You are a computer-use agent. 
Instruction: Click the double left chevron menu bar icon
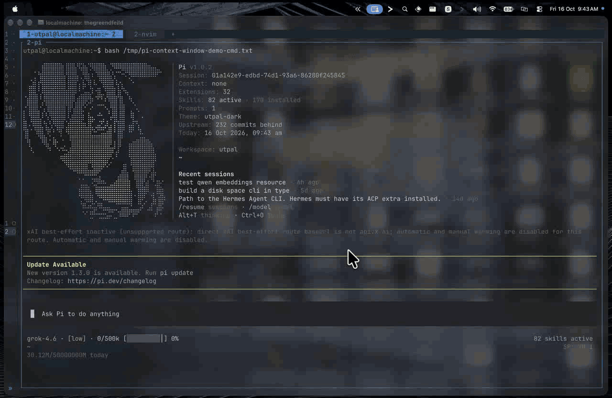[x=358, y=9]
